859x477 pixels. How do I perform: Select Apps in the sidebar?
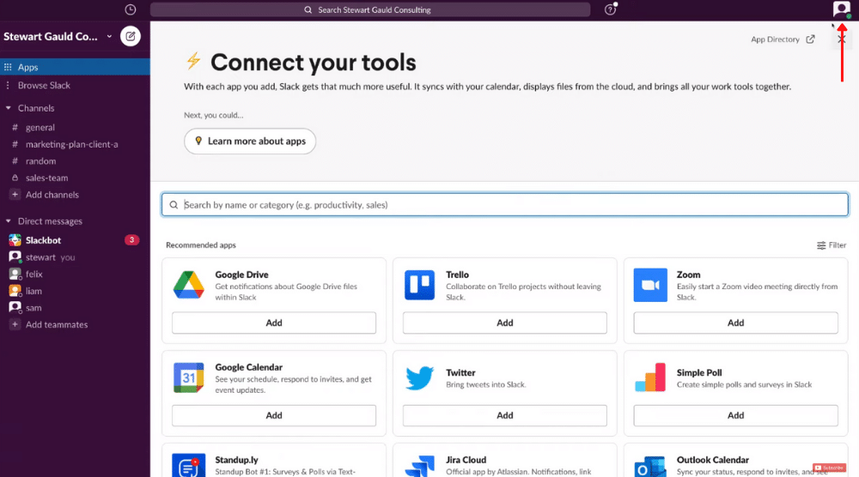[x=75, y=67]
